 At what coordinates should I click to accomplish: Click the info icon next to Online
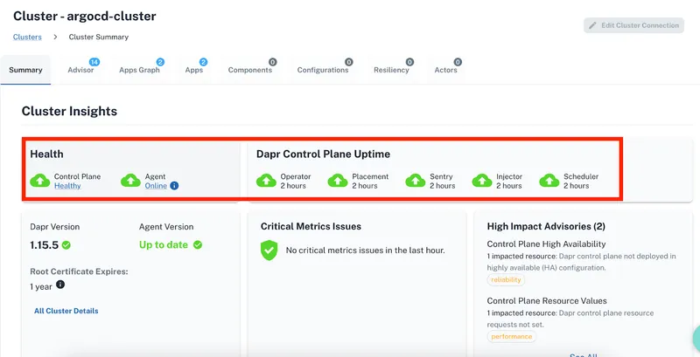pos(174,186)
